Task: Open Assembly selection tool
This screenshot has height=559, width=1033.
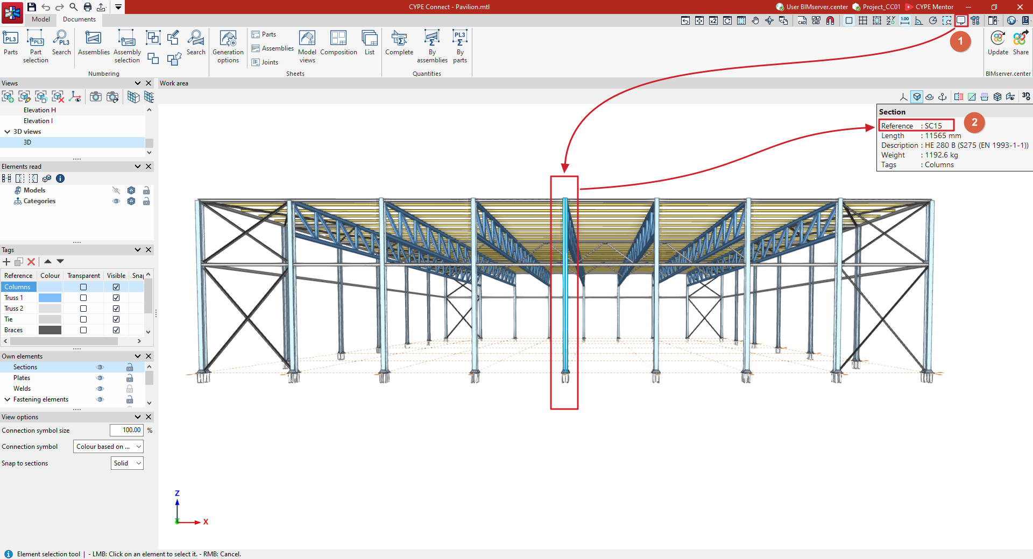Action: click(127, 47)
